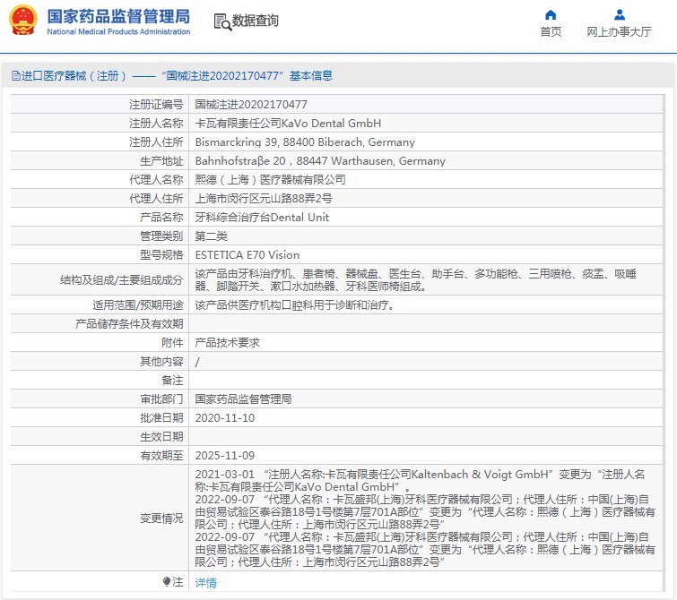Screen dimensions: 677x600
Task: Click the 国家药品监督管理局 site title
Action: [117, 16]
